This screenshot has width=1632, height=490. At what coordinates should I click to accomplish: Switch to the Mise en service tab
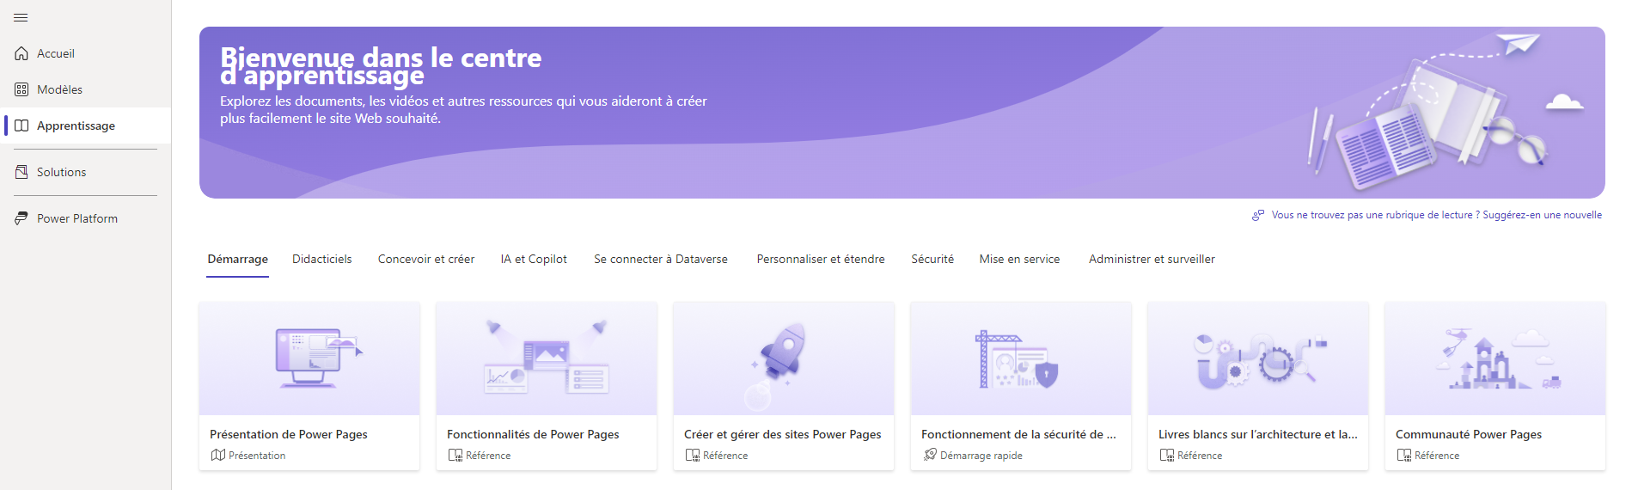point(1019,259)
